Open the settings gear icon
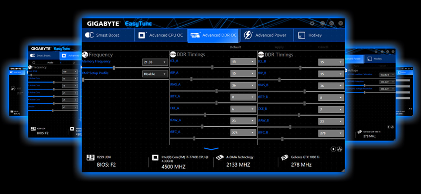 [312, 23]
